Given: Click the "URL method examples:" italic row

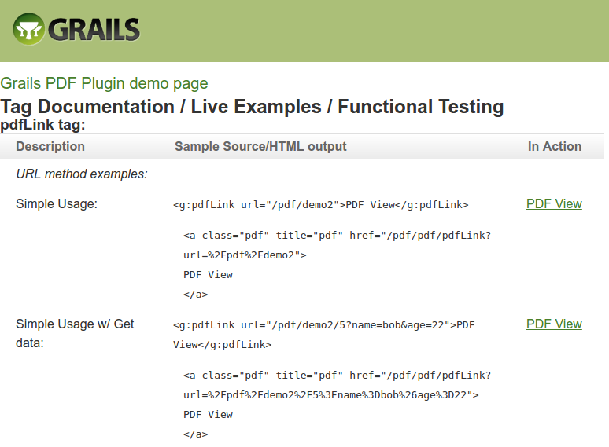Looking at the screenshot, I should pos(82,174).
